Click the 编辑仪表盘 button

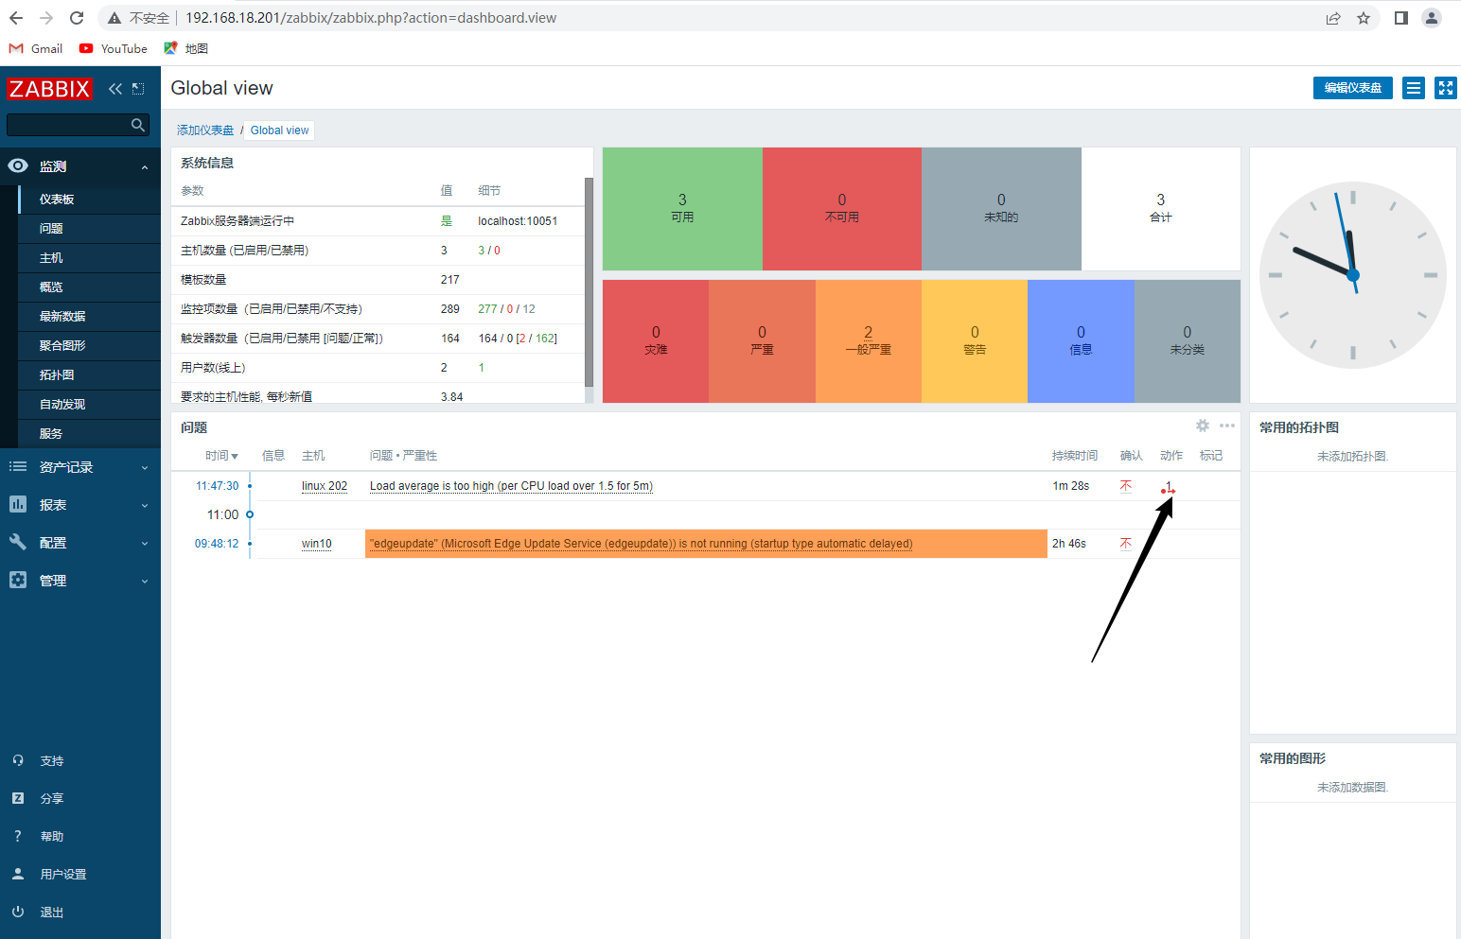[x=1352, y=88]
